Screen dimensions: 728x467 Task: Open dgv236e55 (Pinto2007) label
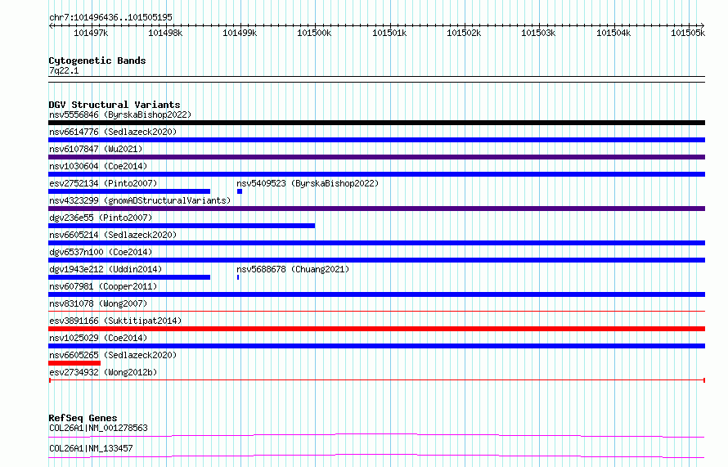click(101, 218)
